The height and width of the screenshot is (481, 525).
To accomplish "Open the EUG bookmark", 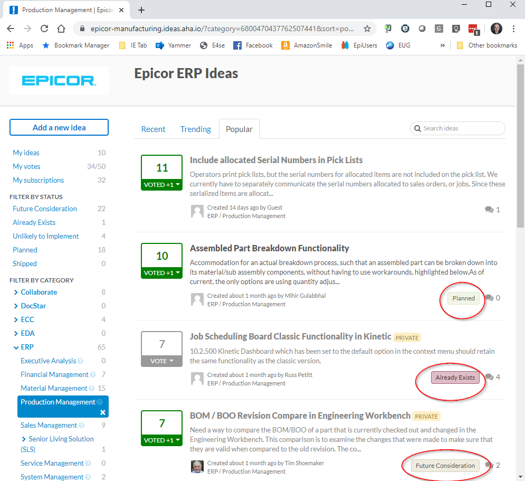I will [x=398, y=45].
